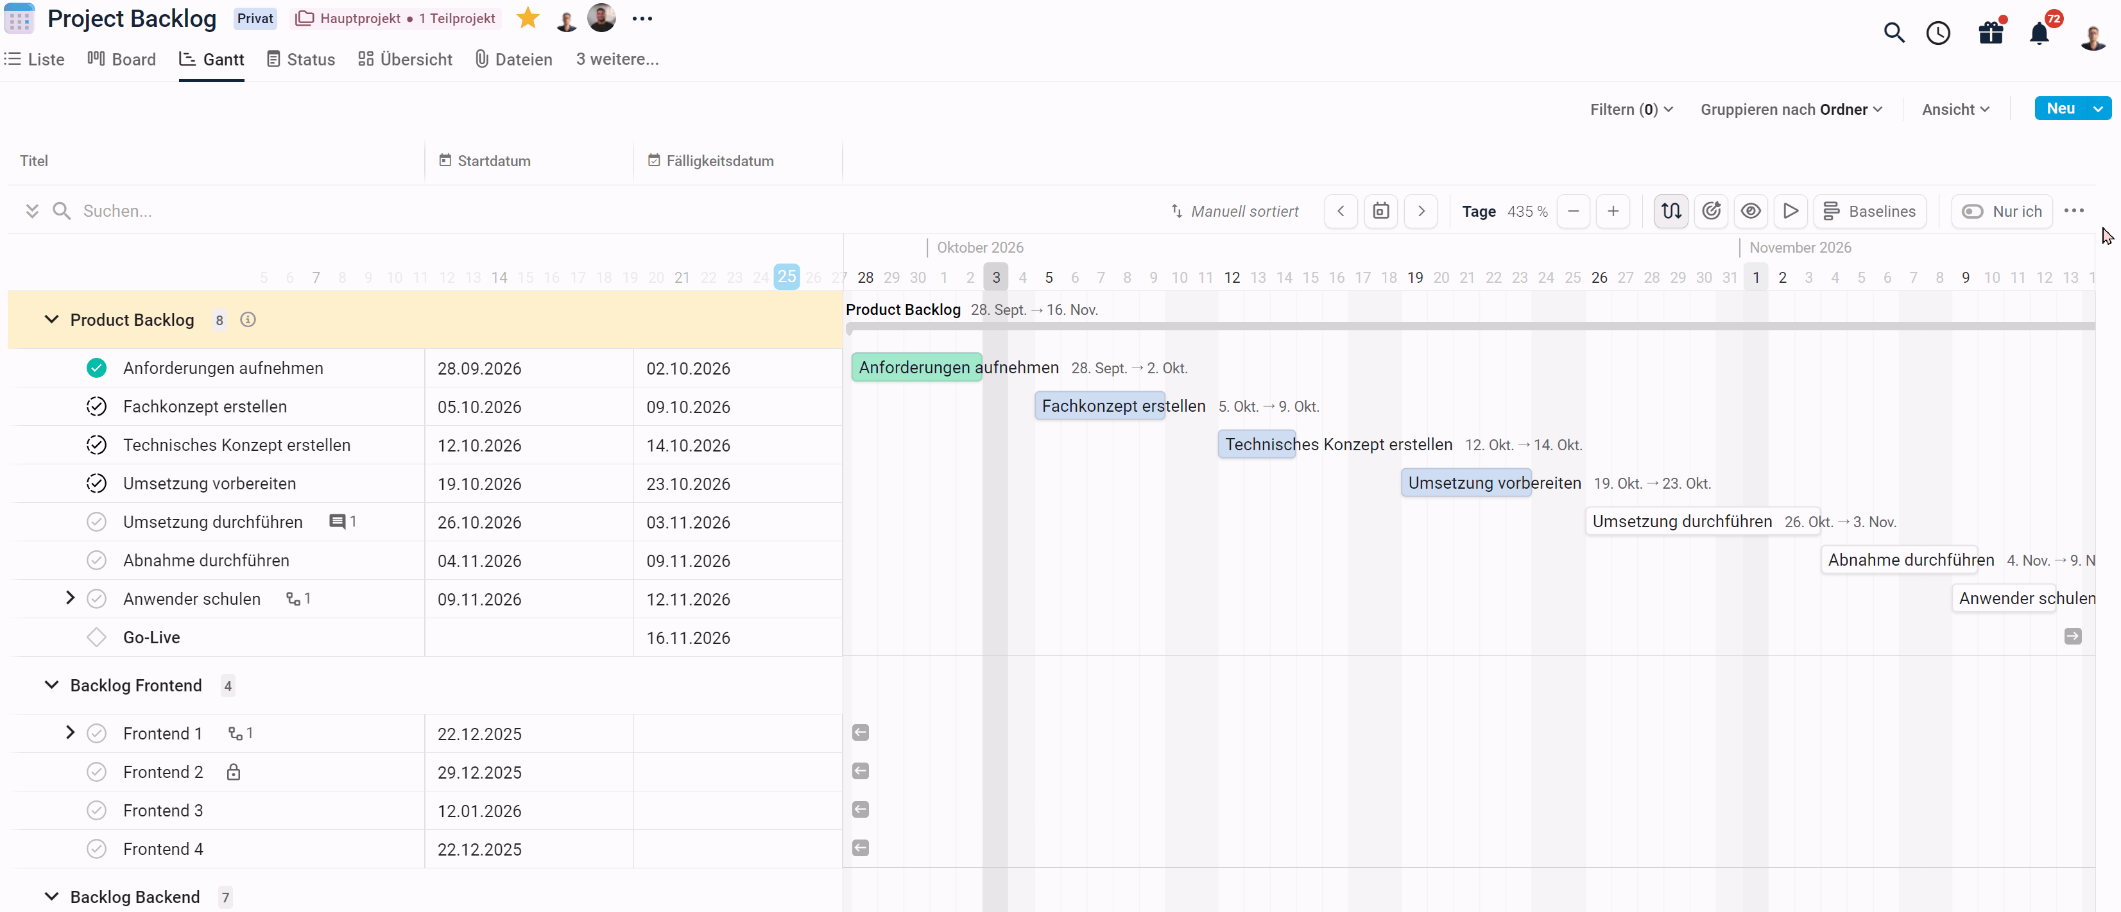Open the gift box icon
The width and height of the screenshot is (2121, 912).
pos(1991,32)
